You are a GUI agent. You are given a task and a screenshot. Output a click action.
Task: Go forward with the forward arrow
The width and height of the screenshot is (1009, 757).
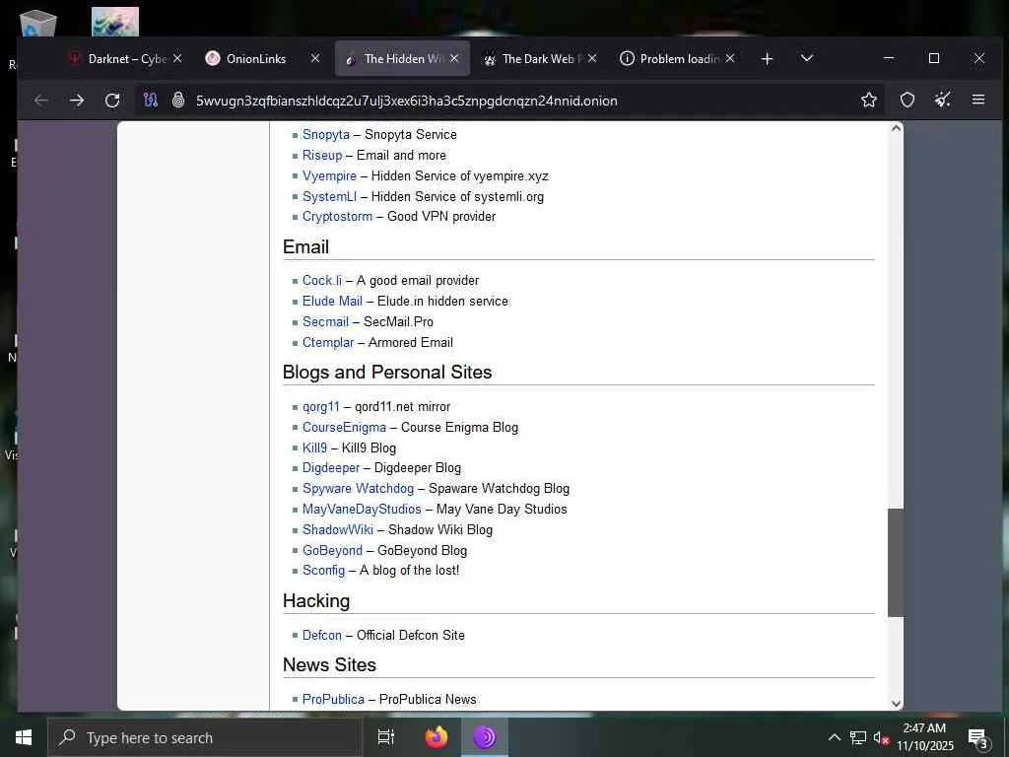click(x=77, y=101)
